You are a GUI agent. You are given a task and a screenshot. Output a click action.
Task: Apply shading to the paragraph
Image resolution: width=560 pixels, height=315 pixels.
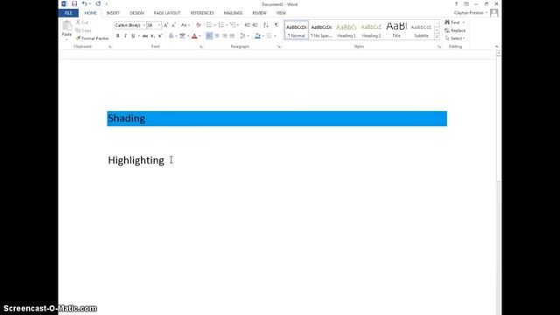pyautogui.click(x=257, y=36)
